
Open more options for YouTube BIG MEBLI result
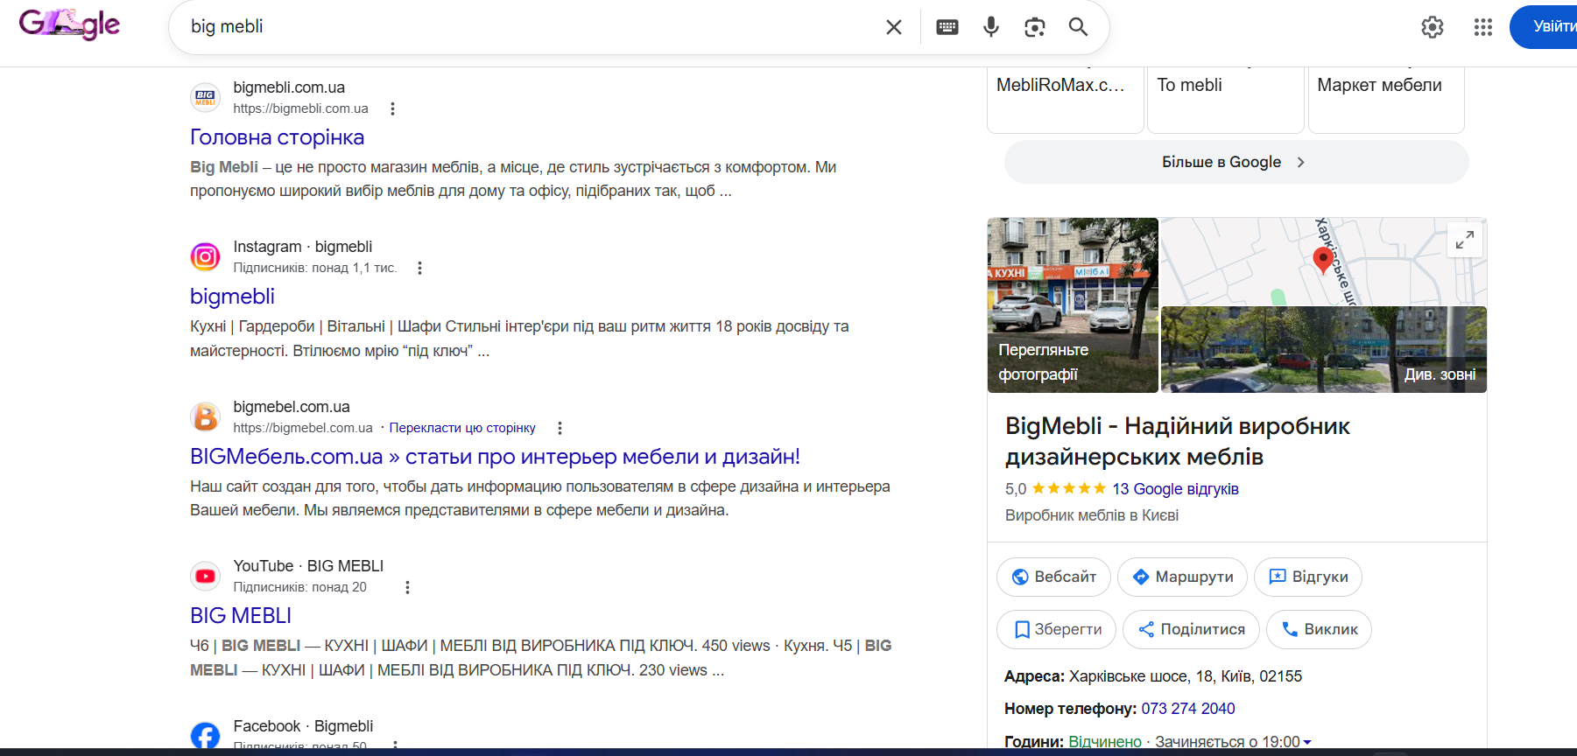(407, 587)
